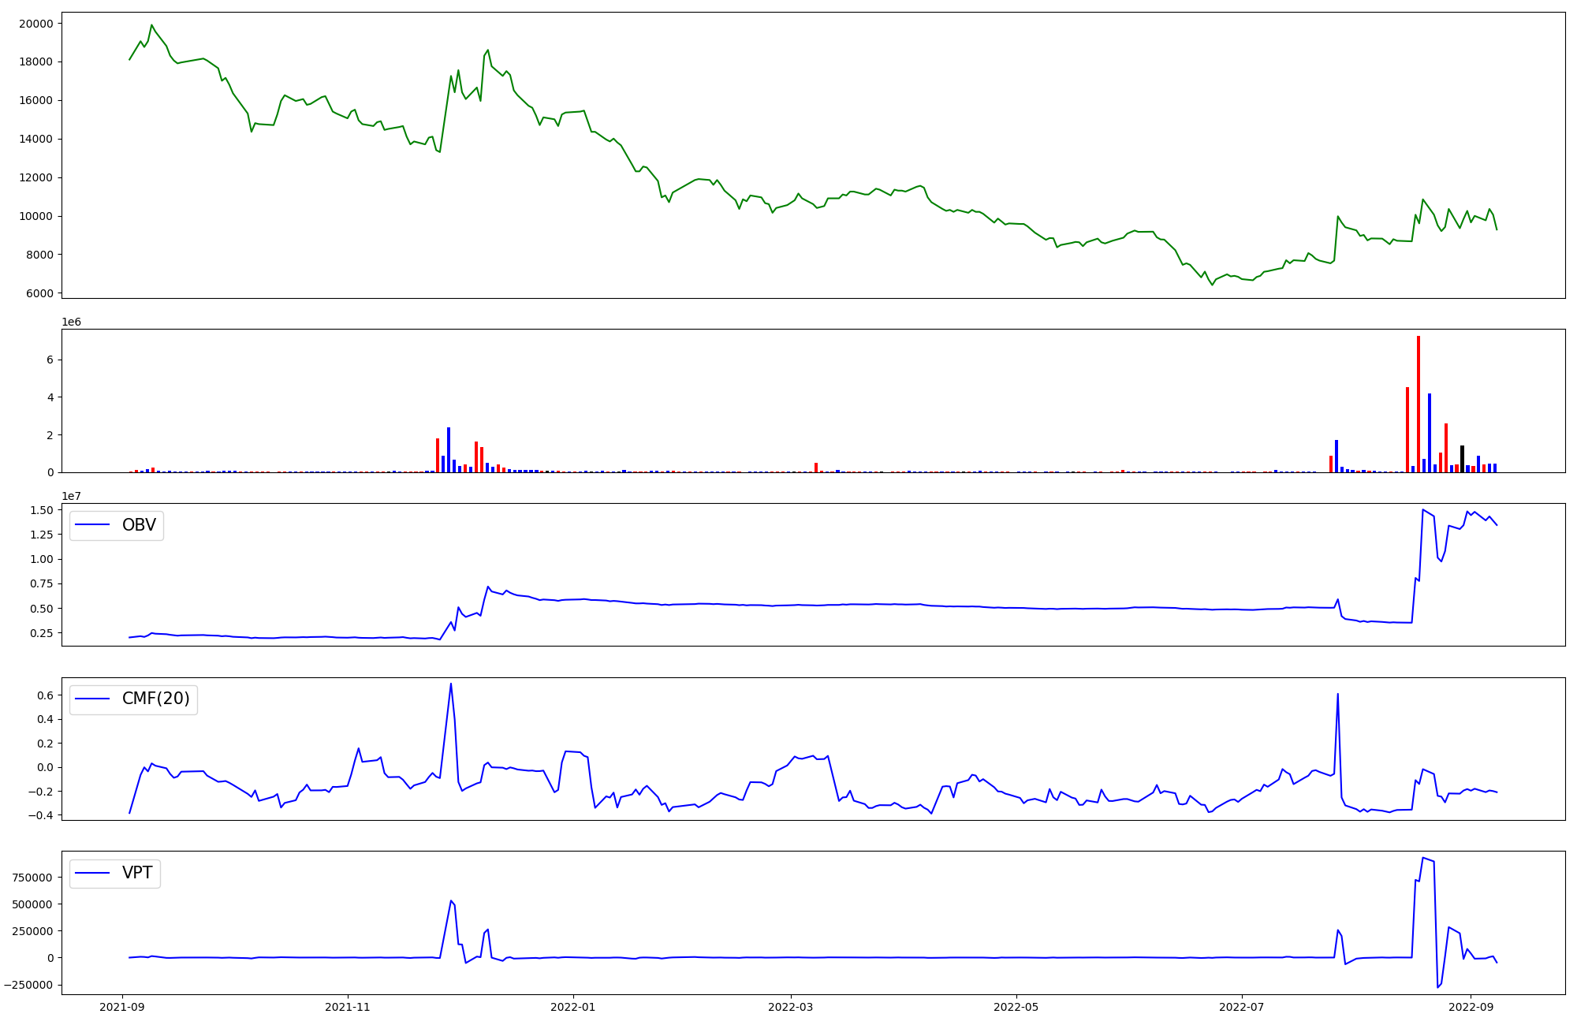Click the 2021-09 date tick label
This screenshot has height=1025, width=1577.
click(122, 1007)
